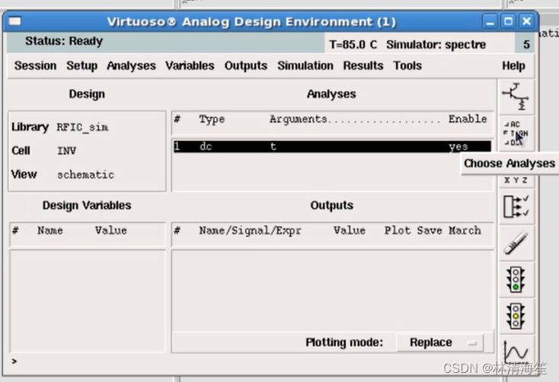This screenshot has width=559, height=382.
Task: Run simulation with green traffic light icon
Action: click(x=516, y=280)
